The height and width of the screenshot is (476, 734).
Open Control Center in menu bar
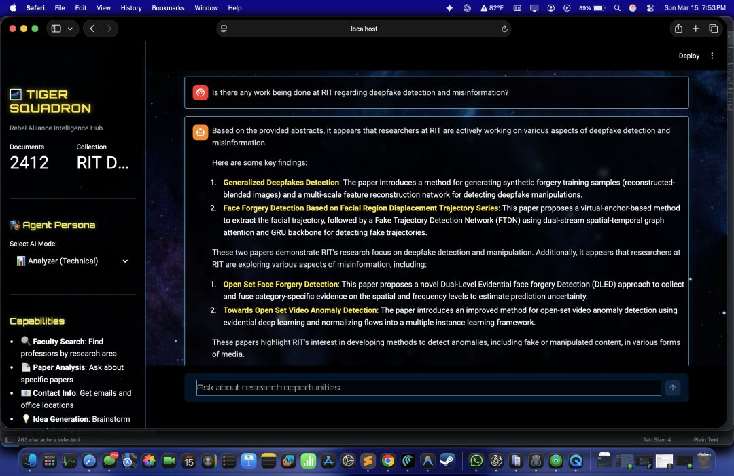[650, 8]
